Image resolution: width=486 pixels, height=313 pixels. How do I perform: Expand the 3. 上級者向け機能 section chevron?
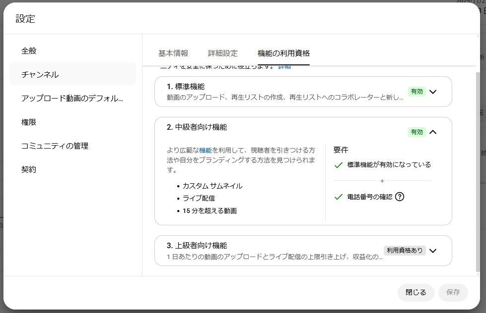tap(433, 251)
